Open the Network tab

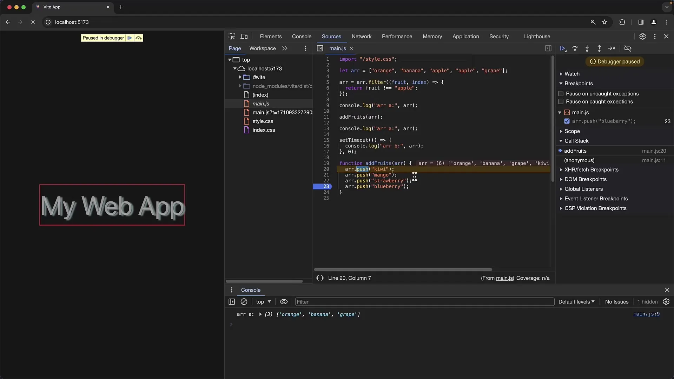(362, 36)
